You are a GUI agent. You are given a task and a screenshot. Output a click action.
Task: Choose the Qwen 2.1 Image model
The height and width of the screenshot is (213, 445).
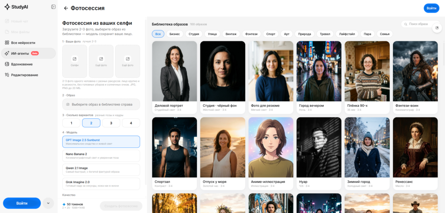pos(101,170)
